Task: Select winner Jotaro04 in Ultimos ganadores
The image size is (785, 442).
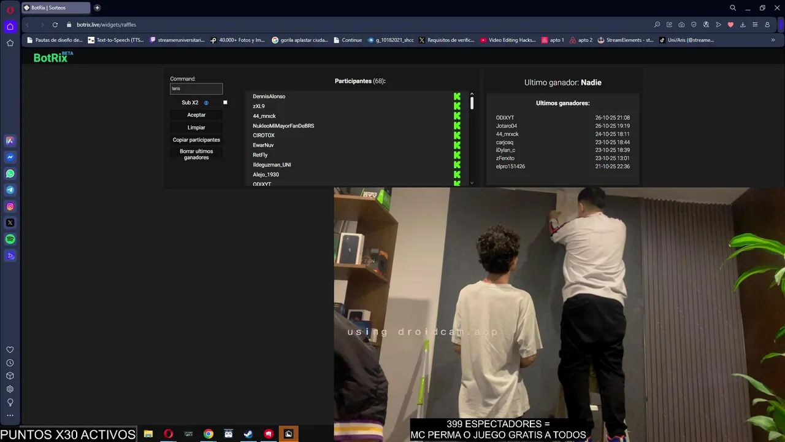Action: pyautogui.click(x=507, y=126)
